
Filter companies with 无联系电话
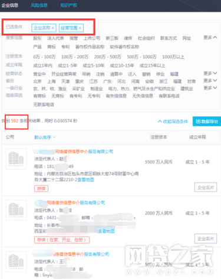point(44,104)
